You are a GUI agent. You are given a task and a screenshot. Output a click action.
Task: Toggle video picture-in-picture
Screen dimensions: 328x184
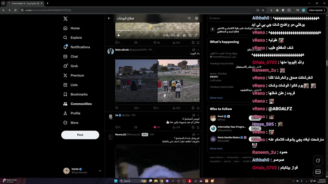(x=190, y=36)
